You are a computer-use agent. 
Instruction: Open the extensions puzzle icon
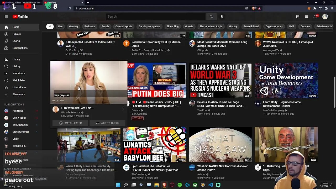point(314,8)
